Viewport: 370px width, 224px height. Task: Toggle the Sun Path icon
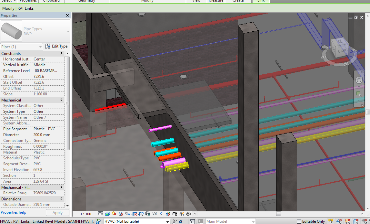[114, 214]
